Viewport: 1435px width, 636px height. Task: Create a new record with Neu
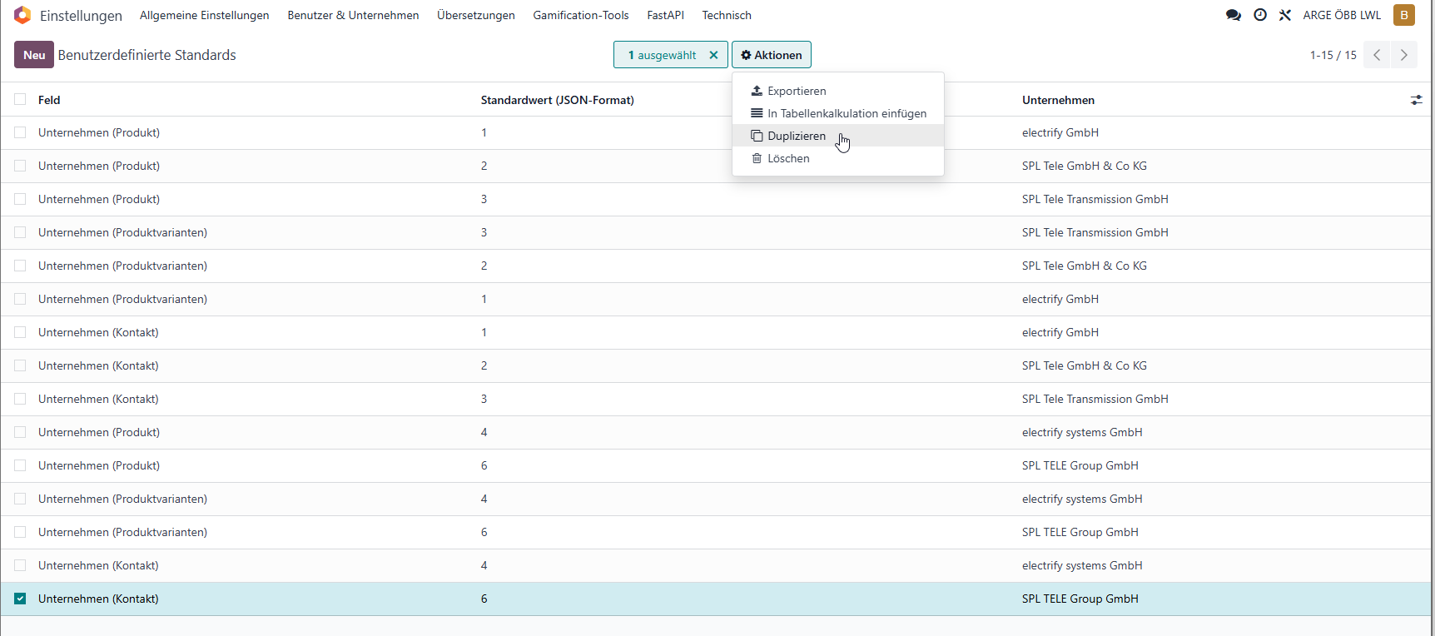pos(34,55)
